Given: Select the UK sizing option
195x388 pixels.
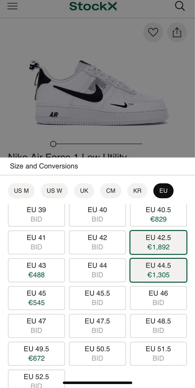Looking at the screenshot, I should pos(84,190).
